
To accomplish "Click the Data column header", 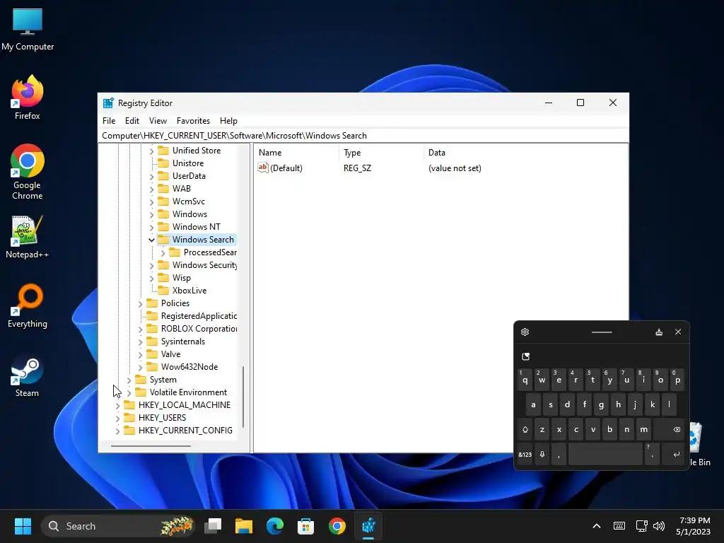I will tap(526, 153).
